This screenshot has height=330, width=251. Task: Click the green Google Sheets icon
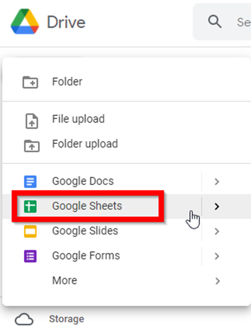30,206
